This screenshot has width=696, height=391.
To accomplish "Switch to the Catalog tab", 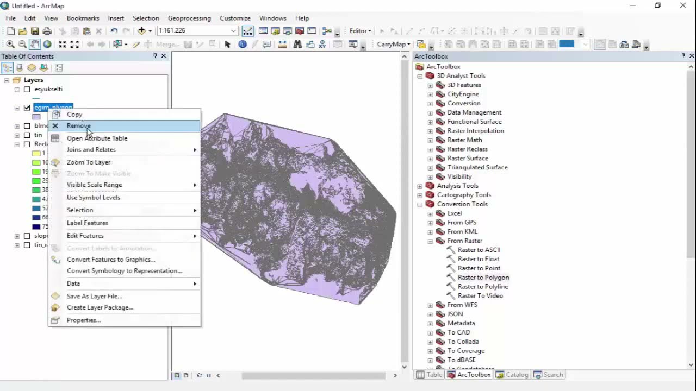I will point(512,375).
